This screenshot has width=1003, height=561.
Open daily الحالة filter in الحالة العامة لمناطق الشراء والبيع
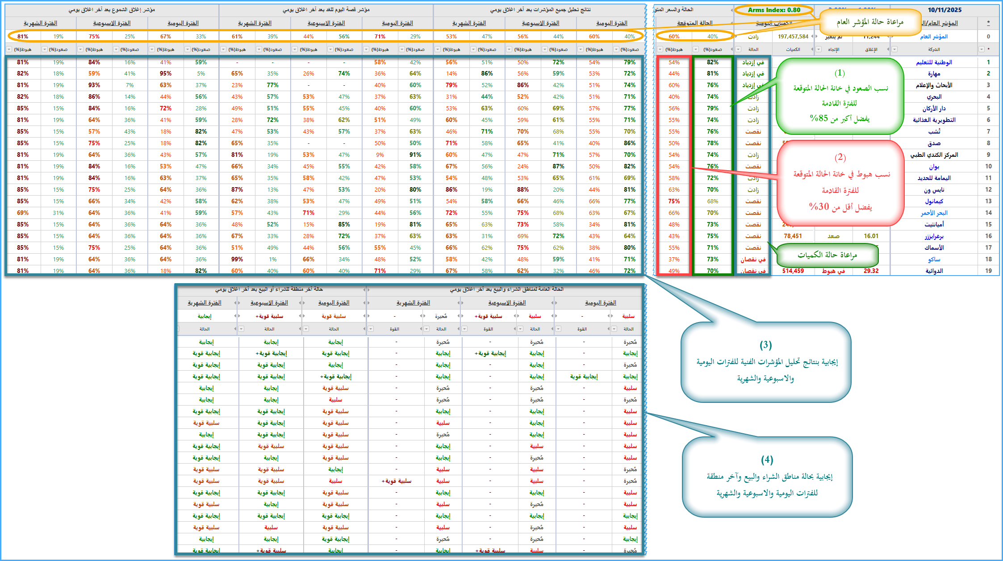pyautogui.click(x=614, y=329)
